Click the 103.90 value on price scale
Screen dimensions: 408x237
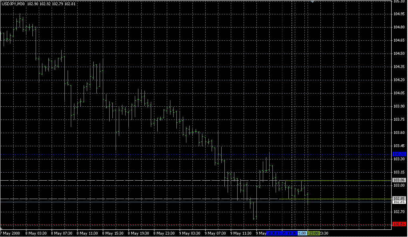pyautogui.click(x=399, y=106)
